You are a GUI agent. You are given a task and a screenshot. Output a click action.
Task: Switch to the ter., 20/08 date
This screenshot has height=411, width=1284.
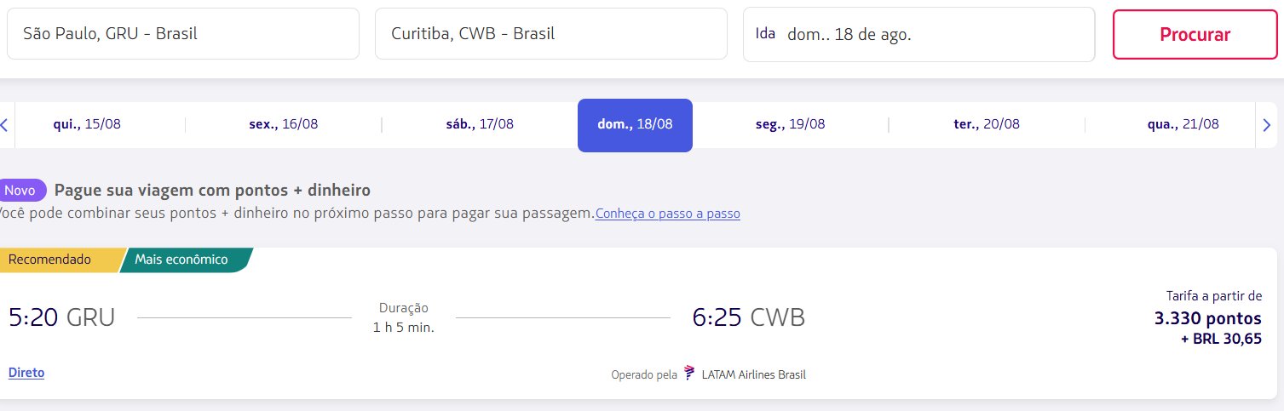987,124
